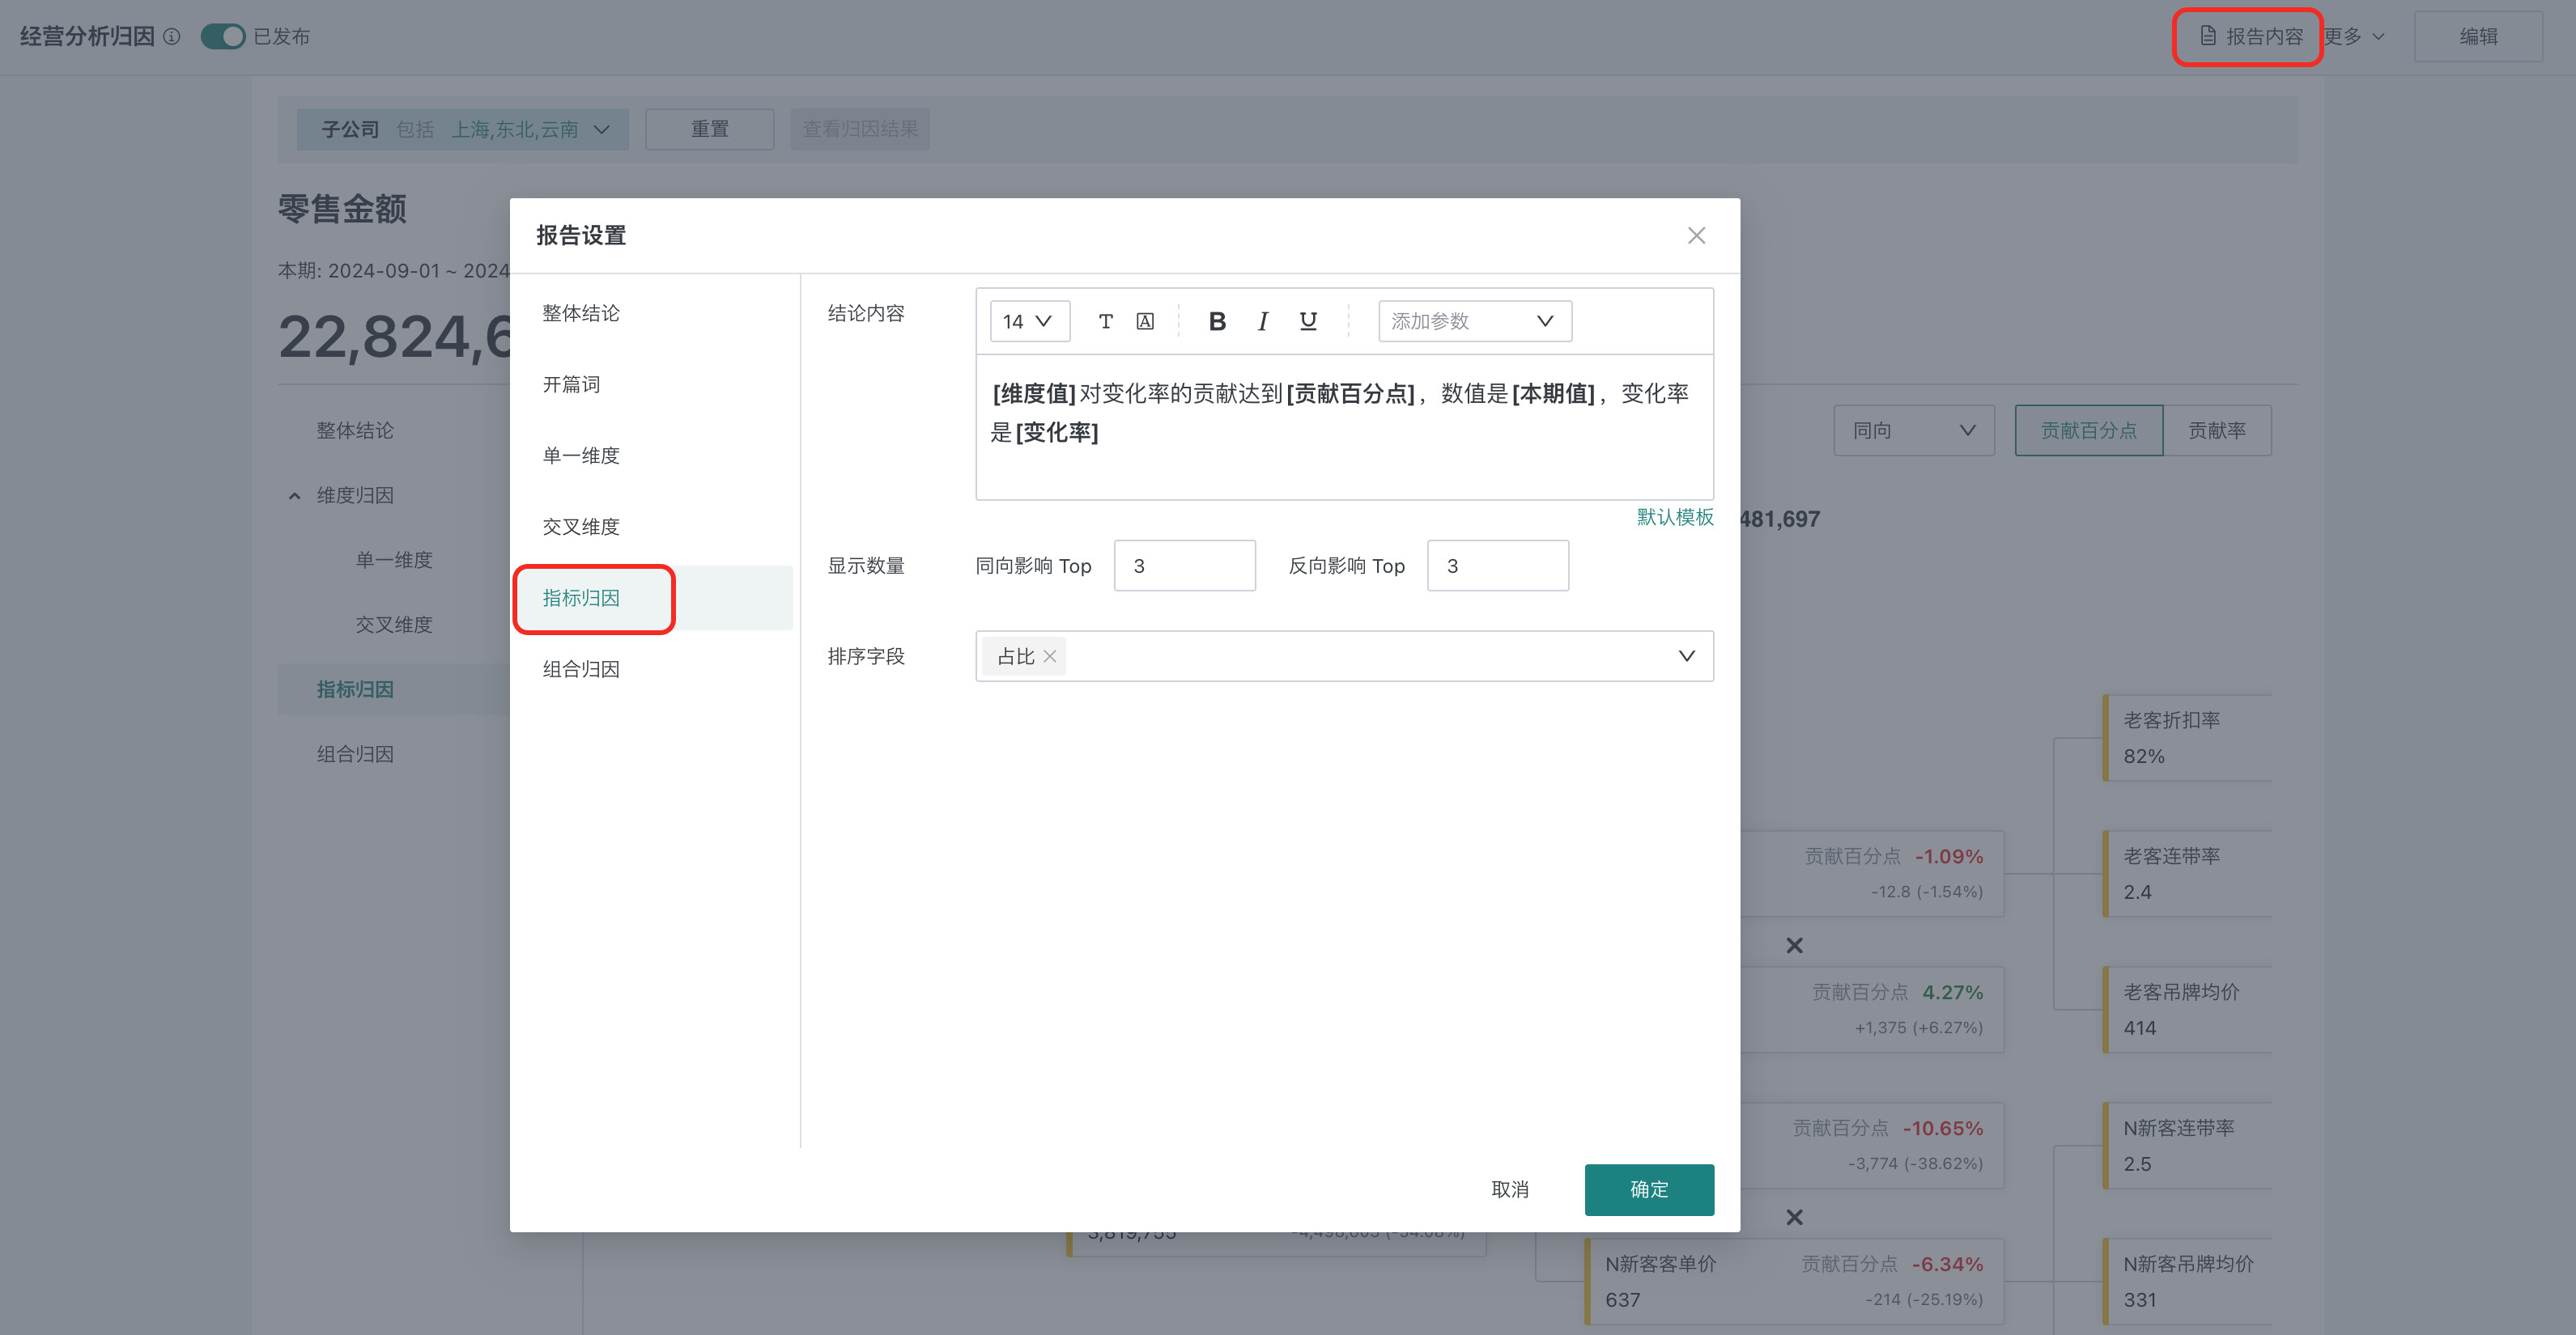Remove the 占比 tag from sort field

click(x=1050, y=656)
